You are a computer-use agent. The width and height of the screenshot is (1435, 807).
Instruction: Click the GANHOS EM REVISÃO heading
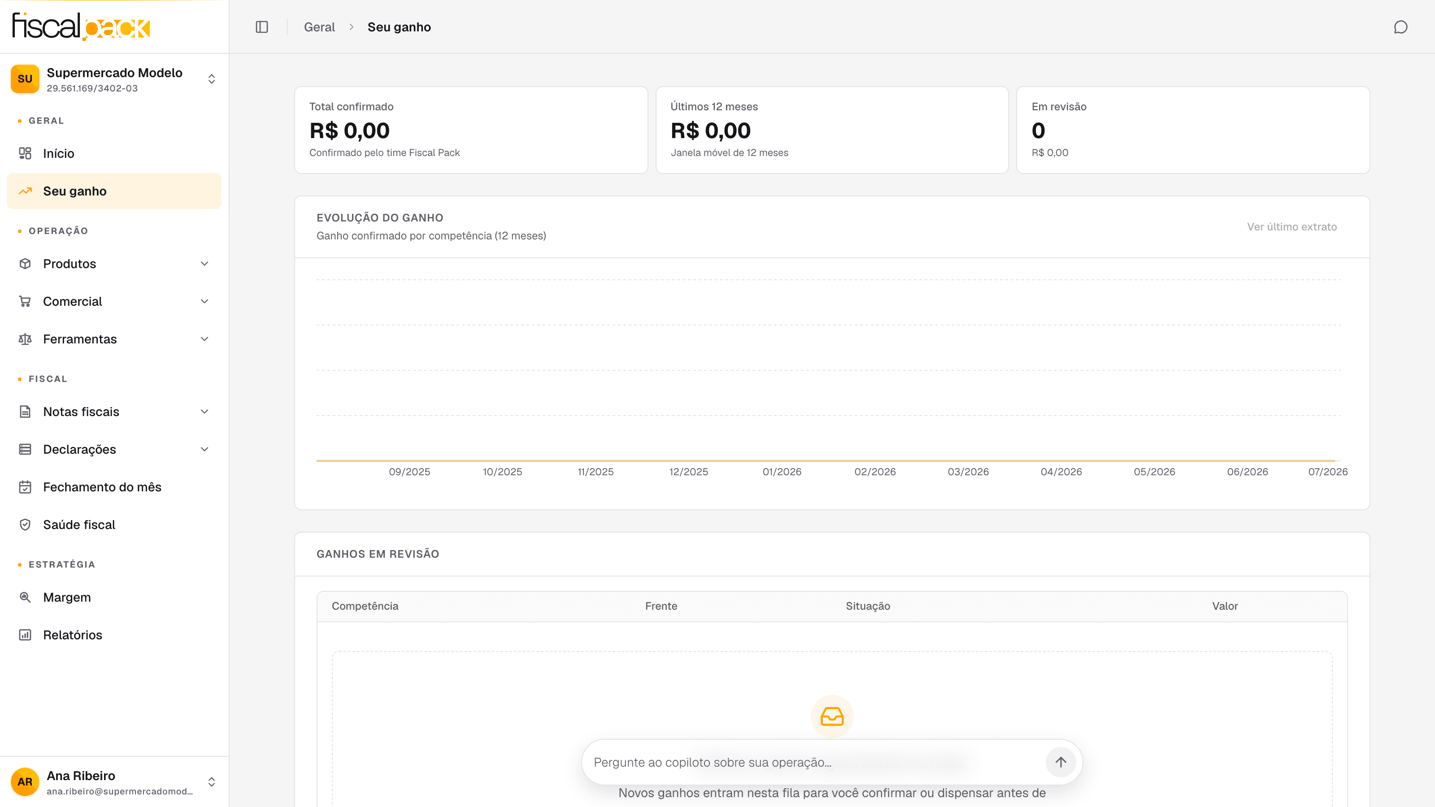[378, 554]
